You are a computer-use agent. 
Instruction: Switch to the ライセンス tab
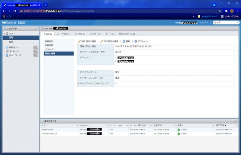79,34
